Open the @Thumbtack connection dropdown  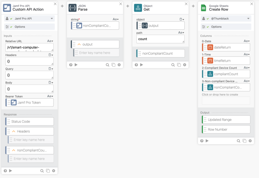[248, 18]
